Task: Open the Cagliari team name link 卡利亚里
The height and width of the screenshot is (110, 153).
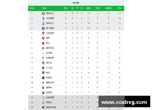Action: click(50, 33)
